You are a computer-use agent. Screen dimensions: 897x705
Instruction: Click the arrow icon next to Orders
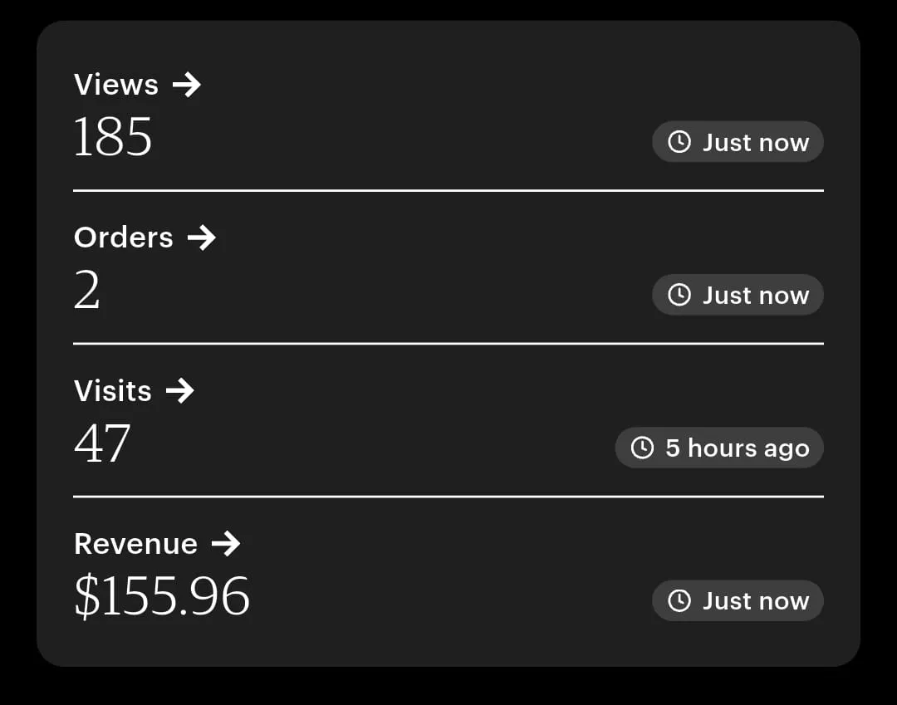(x=201, y=238)
